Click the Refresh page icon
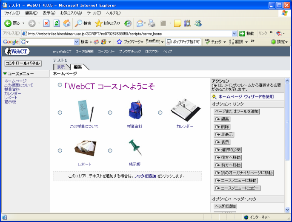The width and height of the screenshot is (292, 222). click(57, 23)
